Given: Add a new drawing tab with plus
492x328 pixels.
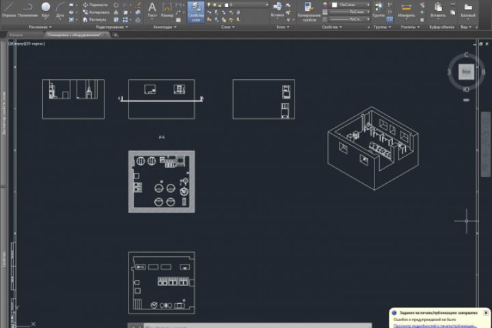Looking at the screenshot, I should click(115, 35).
